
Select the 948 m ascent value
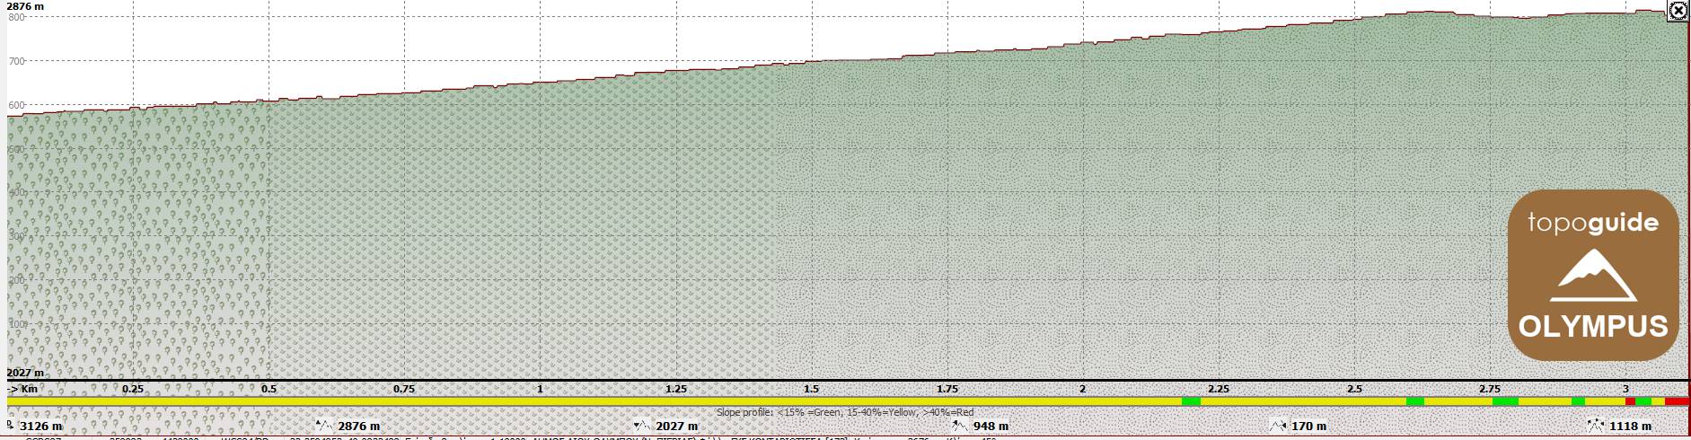click(x=991, y=426)
